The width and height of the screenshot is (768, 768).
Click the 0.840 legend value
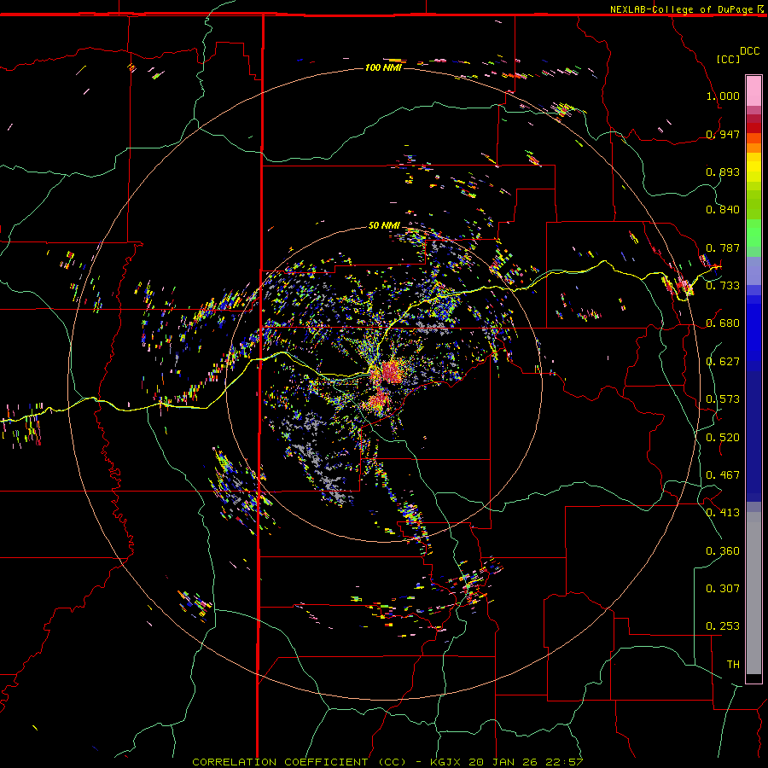coord(723,210)
